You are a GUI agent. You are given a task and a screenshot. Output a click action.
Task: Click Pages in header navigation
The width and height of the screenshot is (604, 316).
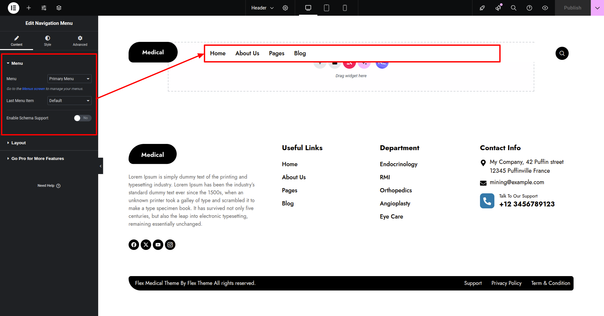(x=277, y=53)
